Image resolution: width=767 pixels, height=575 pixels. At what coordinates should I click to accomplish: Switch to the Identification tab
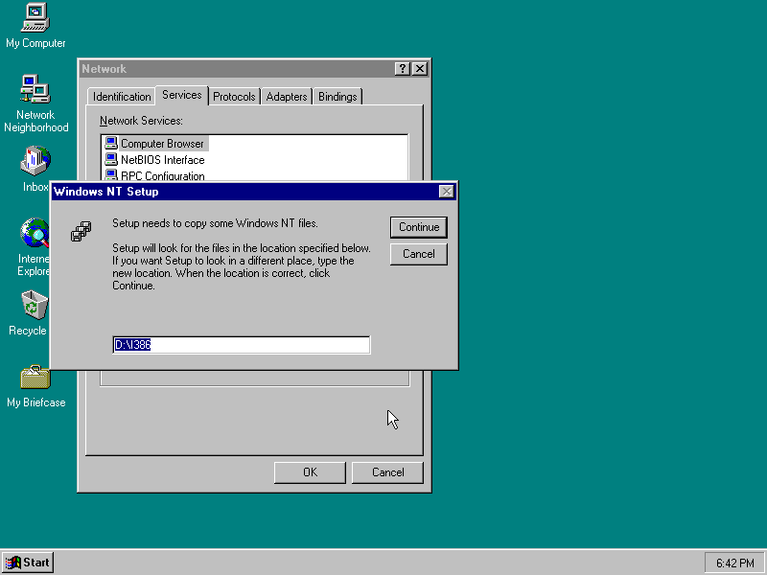pyautogui.click(x=122, y=97)
